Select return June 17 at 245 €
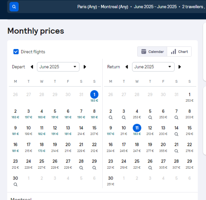 pyautogui.click(x=124, y=147)
